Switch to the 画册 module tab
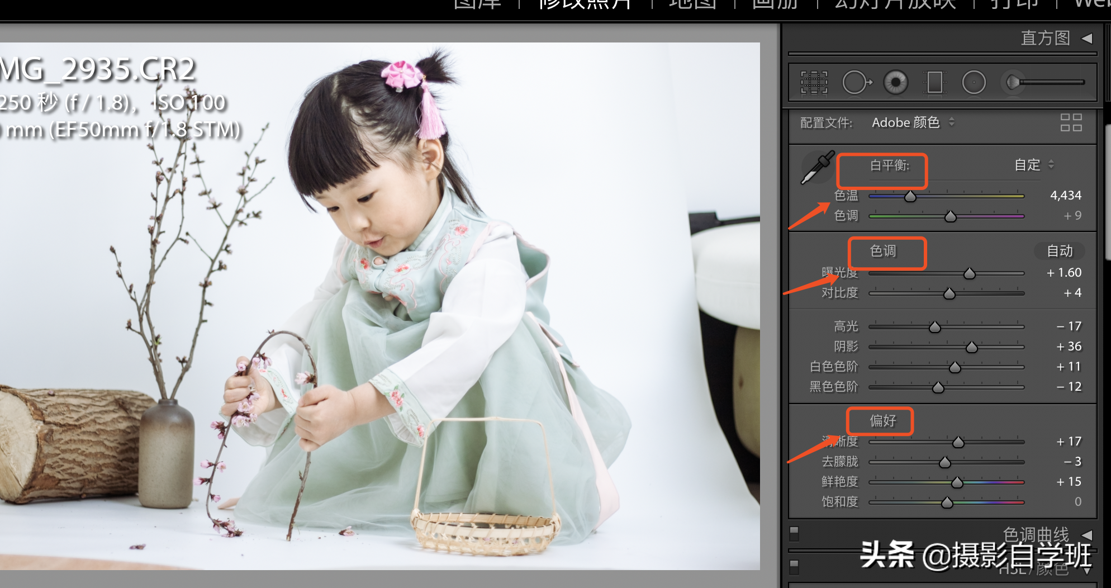Viewport: 1111px width, 588px height. coord(775,4)
